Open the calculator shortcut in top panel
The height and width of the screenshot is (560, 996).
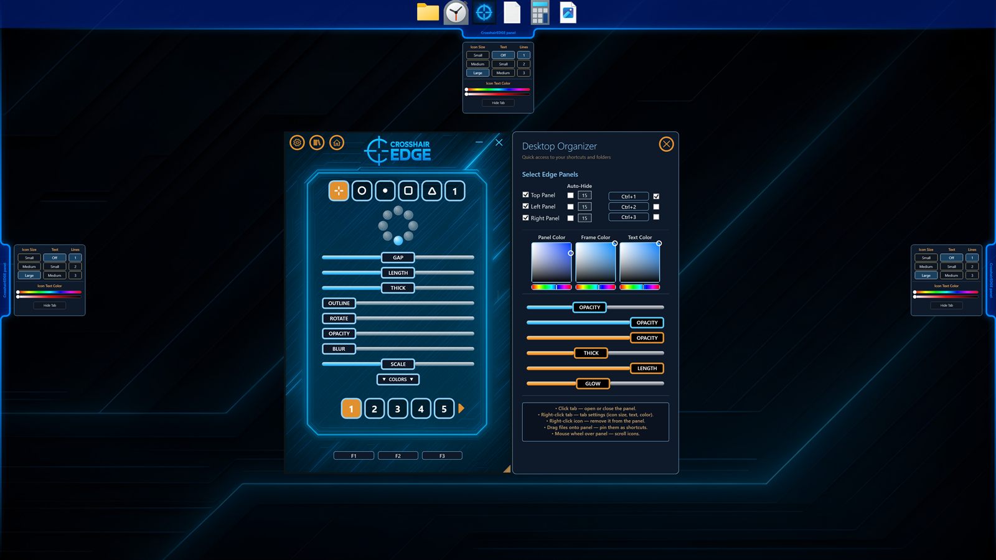coord(540,12)
